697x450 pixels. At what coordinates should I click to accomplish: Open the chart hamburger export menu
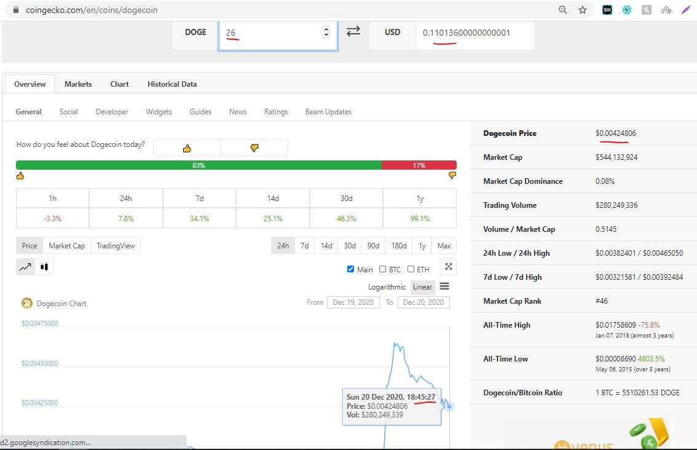444,286
